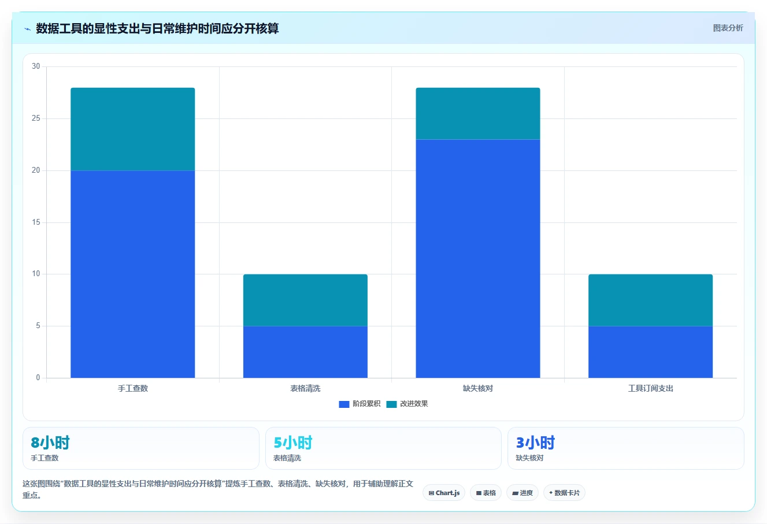767x524 pixels.
Task: Click the blue 阶段累积 legend color box
Action: pos(344,404)
